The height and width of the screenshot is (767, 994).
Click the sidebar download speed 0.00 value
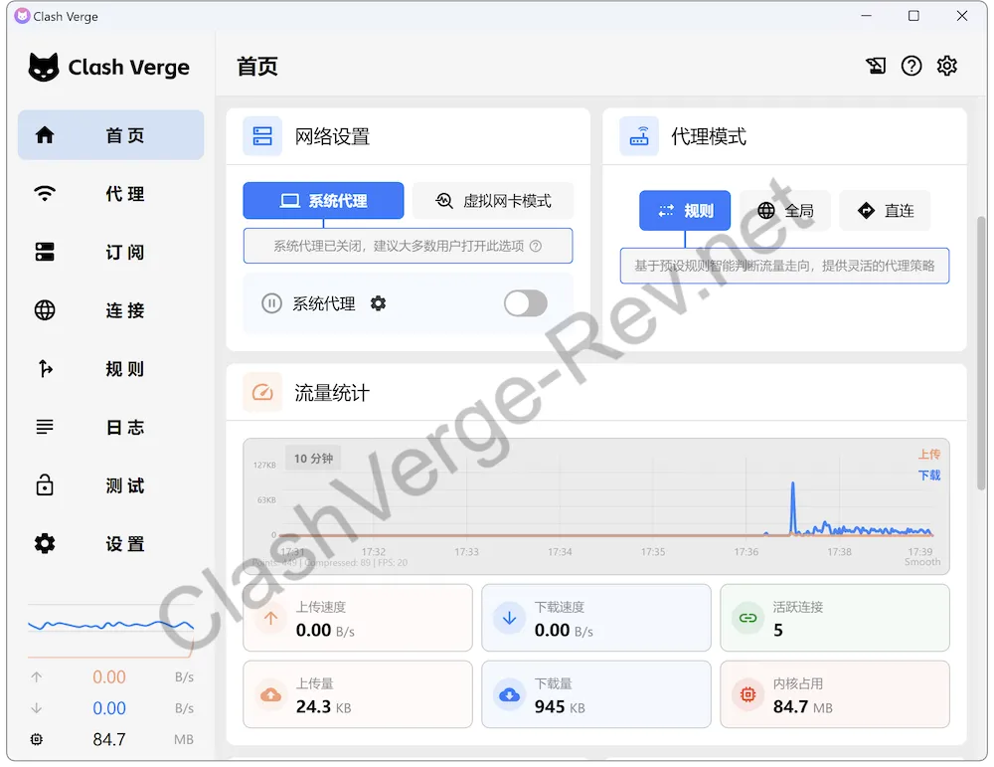pos(109,708)
